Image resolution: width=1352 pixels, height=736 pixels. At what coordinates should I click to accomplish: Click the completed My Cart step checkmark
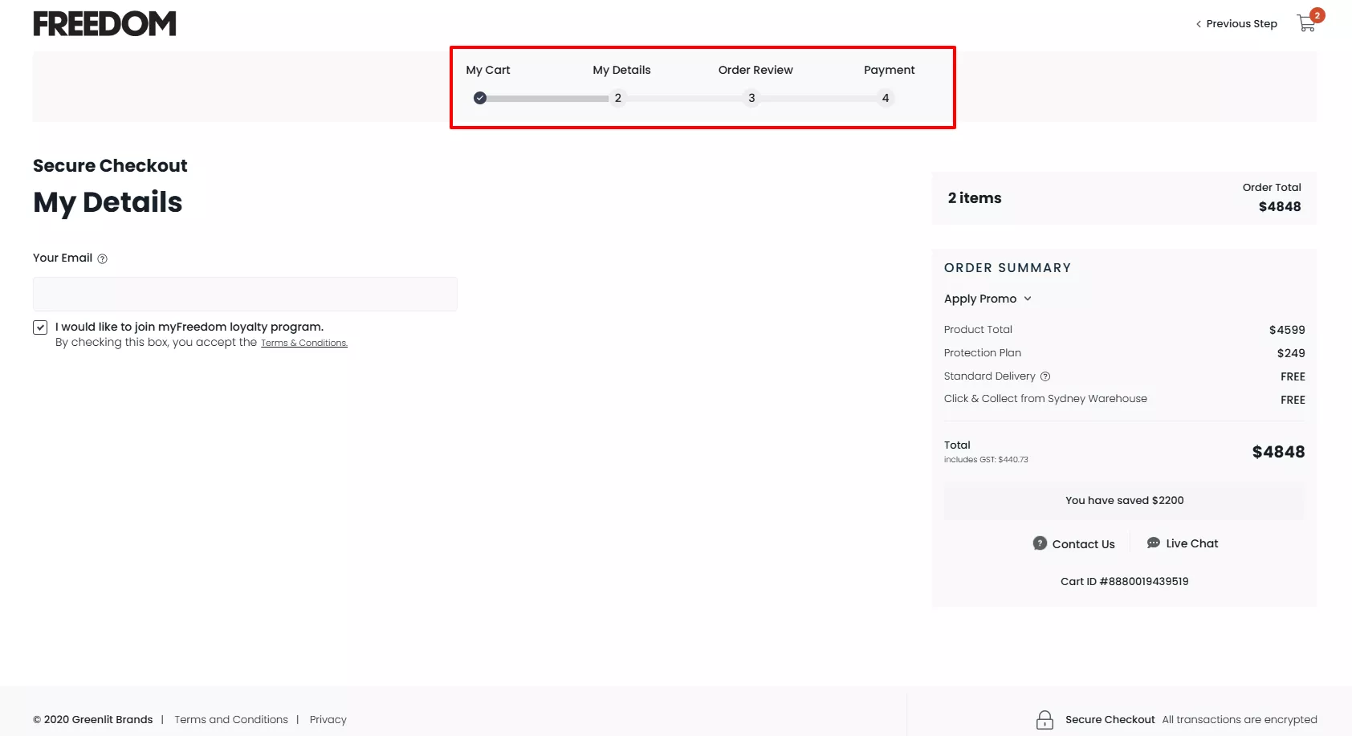480,98
